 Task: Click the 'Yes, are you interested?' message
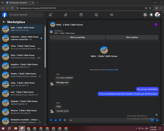(147, 89)
